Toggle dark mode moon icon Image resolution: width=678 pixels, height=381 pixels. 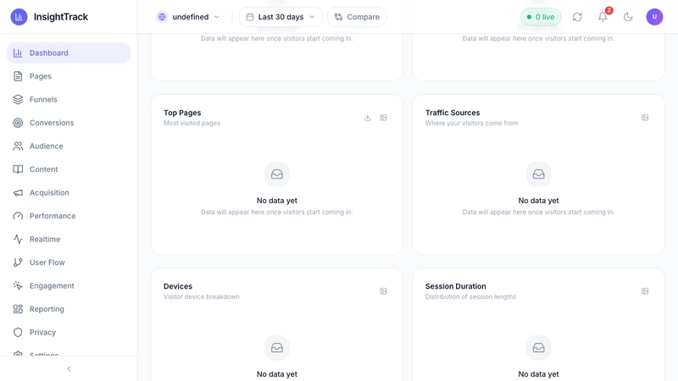(x=628, y=17)
